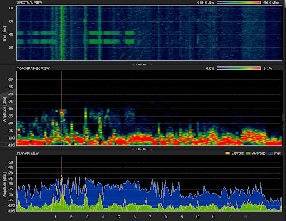Viewport: 286px width, 221px height.
Task: Click the 20 tick on the time axis
Action: 11,47
